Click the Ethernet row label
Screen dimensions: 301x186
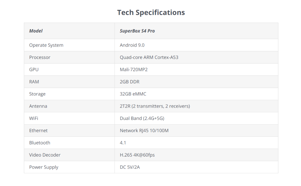(38, 131)
